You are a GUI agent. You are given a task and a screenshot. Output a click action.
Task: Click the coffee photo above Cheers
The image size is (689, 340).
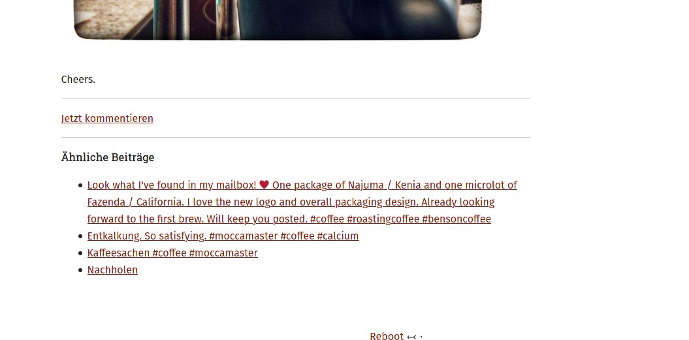[278, 20]
